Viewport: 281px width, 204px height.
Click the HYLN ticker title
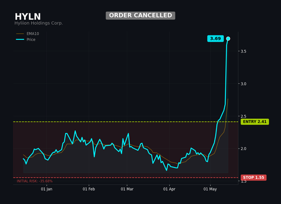click(x=28, y=17)
